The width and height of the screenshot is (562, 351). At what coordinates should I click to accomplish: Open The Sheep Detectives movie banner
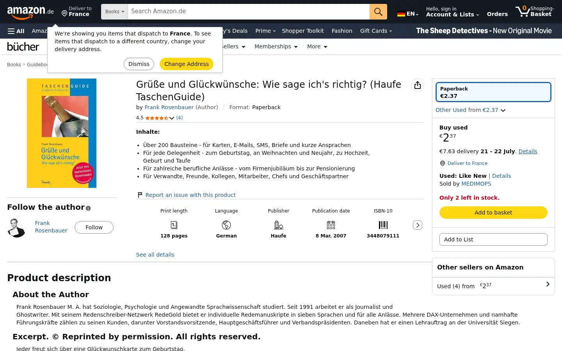pos(484,31)
